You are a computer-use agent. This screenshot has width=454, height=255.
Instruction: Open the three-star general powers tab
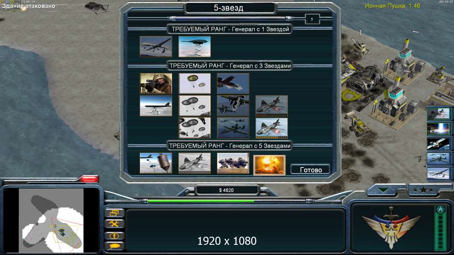(423, 190)
